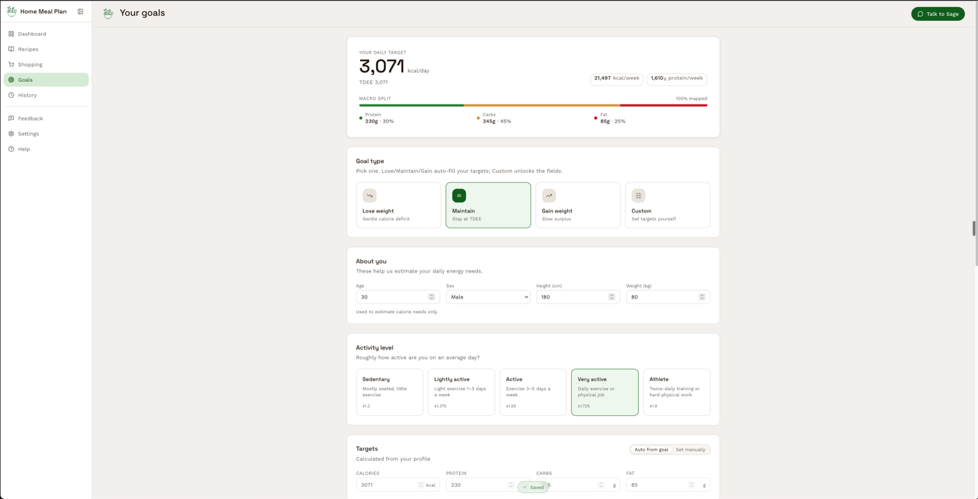Click the Goals target icon
978x499 pixels.
(11, 79)
